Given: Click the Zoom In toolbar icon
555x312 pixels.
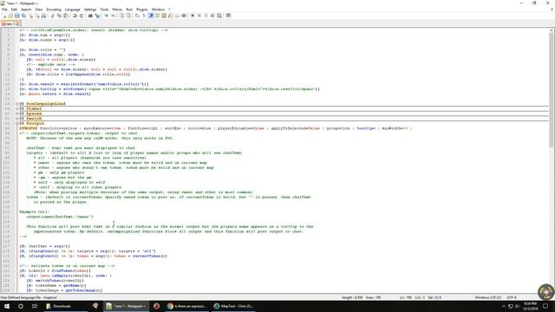Looking at the screenshot, I should pos(106,16).
